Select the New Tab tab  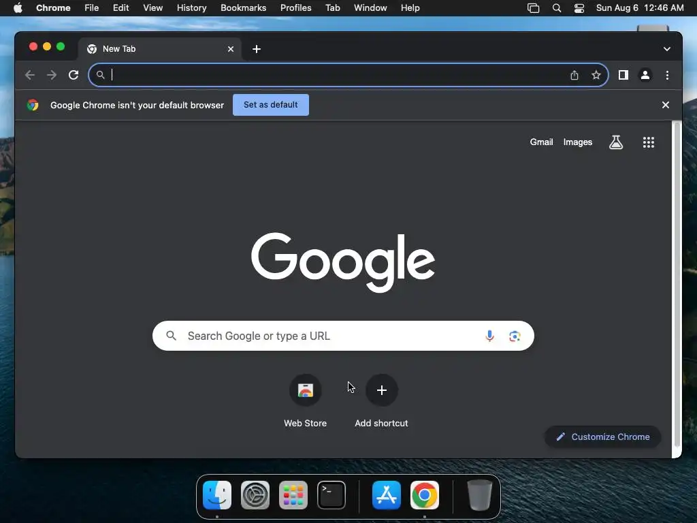pyautogui.click(x=160, y=49)
